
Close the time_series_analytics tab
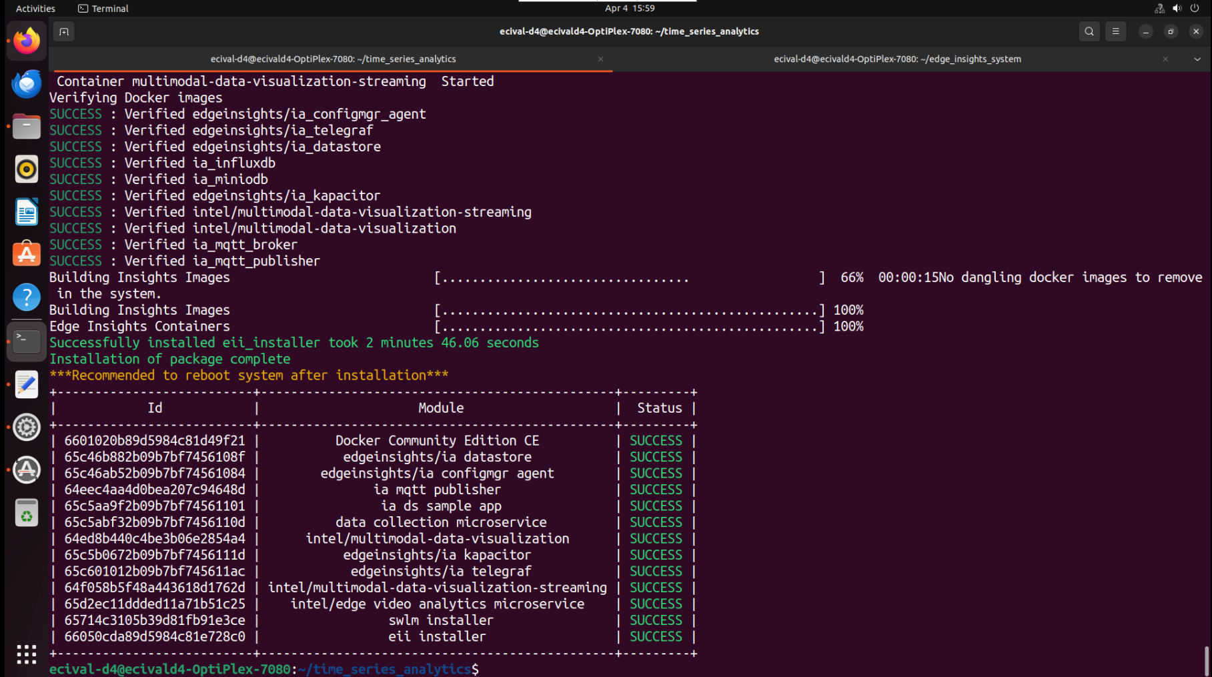(x=601, y=59)
